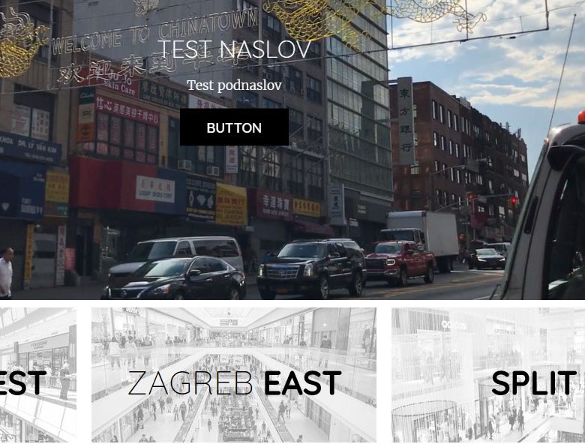The width and height of the screenshot is (585, 444).
Task: Click the red pickup truck
Action: point(399,261)
